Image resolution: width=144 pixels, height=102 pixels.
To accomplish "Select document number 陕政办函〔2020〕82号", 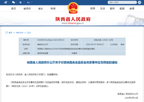I will click(103, 40).
